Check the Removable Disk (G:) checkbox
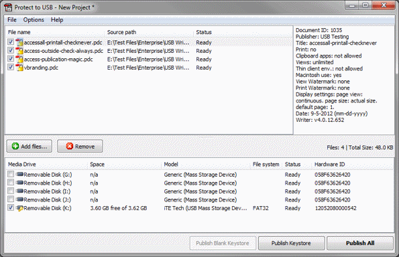 tap(11, 174)
